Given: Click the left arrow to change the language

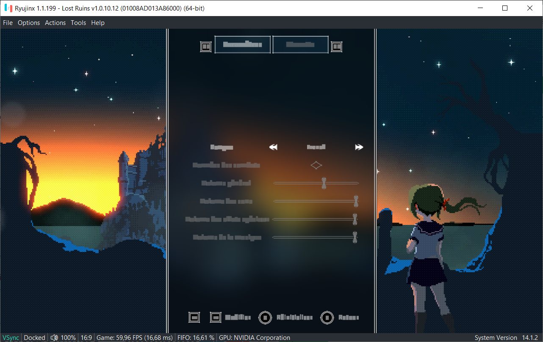Looking at the screenshot, I should (x=273, y=147).
